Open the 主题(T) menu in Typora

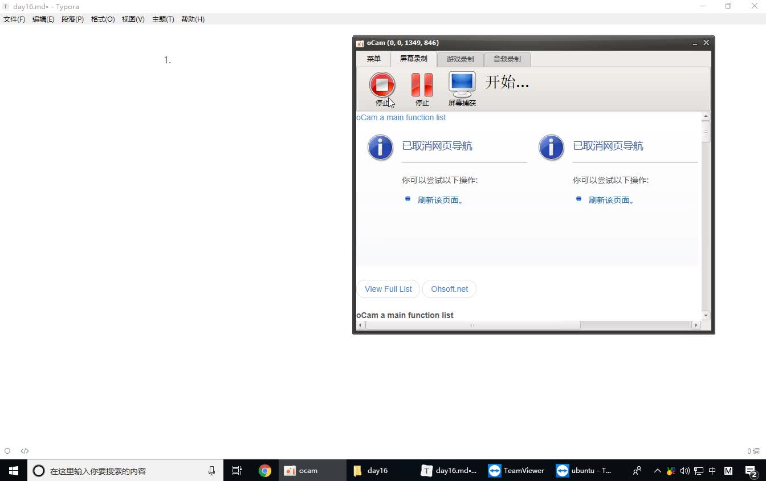(163, 19)
